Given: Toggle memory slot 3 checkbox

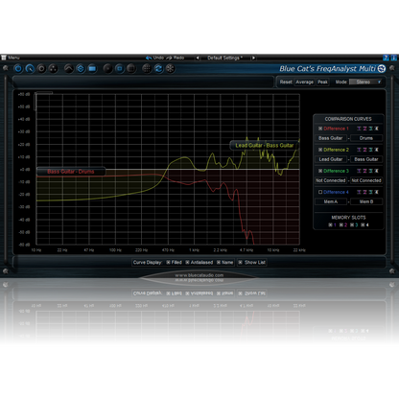Looking at the screenshot, I should coord(352,224).
